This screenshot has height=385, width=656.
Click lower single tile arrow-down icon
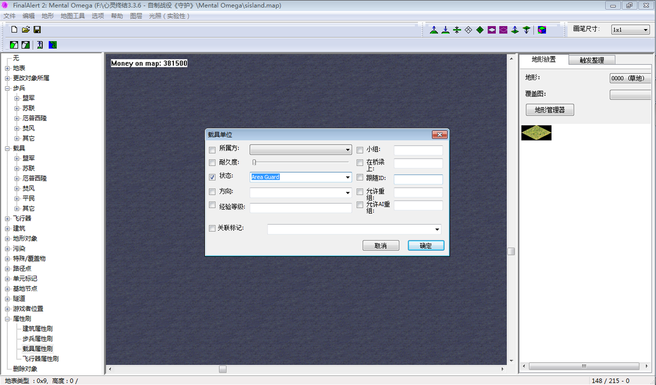[x=527, y=30]
